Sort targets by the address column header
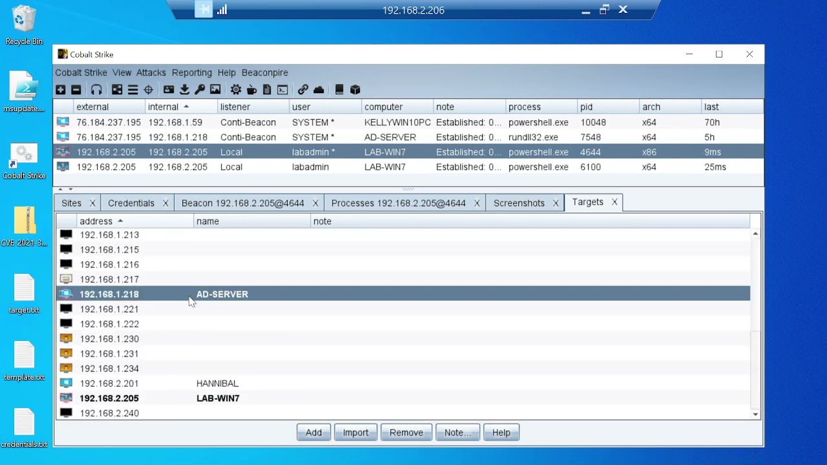 click(135, 221)
